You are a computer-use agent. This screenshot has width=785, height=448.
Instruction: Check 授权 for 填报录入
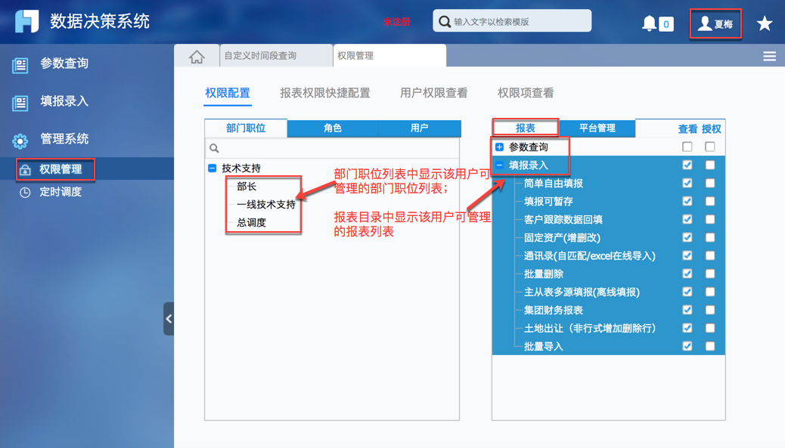(710, 165)
